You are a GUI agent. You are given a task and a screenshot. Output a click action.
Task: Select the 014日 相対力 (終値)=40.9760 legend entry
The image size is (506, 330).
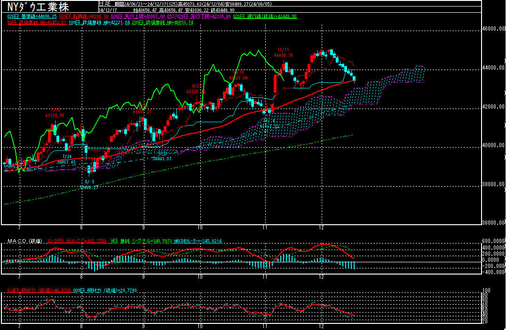tap(39, 291)
